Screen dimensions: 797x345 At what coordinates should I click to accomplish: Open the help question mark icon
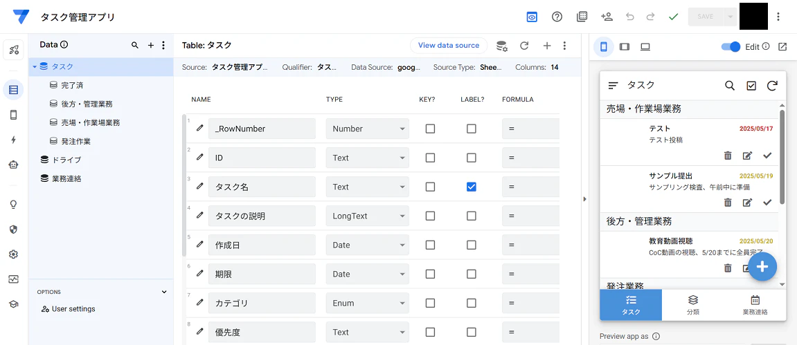coord(557,17)
